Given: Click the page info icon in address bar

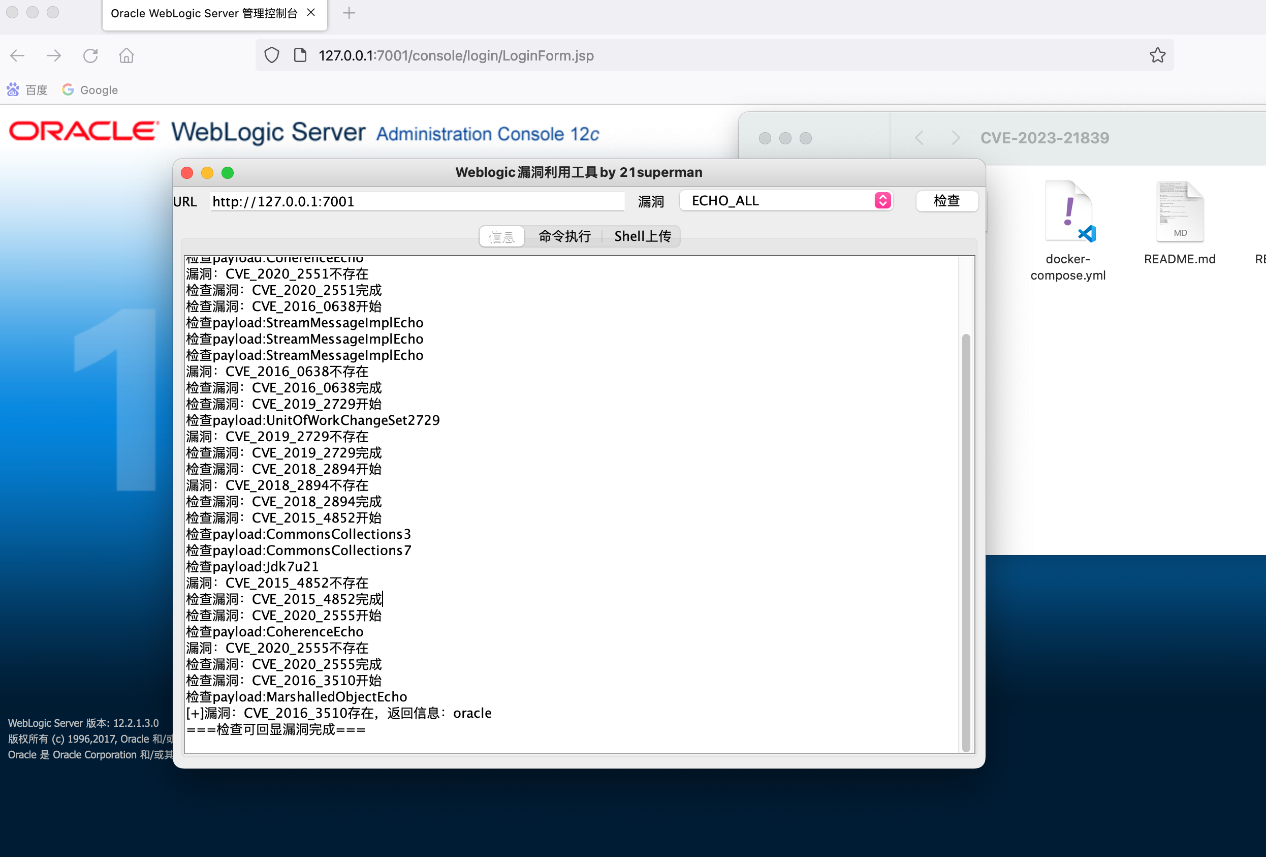Looking at the screenshot, I should coord(300,55).
